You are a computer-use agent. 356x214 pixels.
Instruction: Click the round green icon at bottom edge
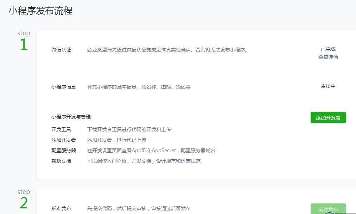click(x=329, y=213)
